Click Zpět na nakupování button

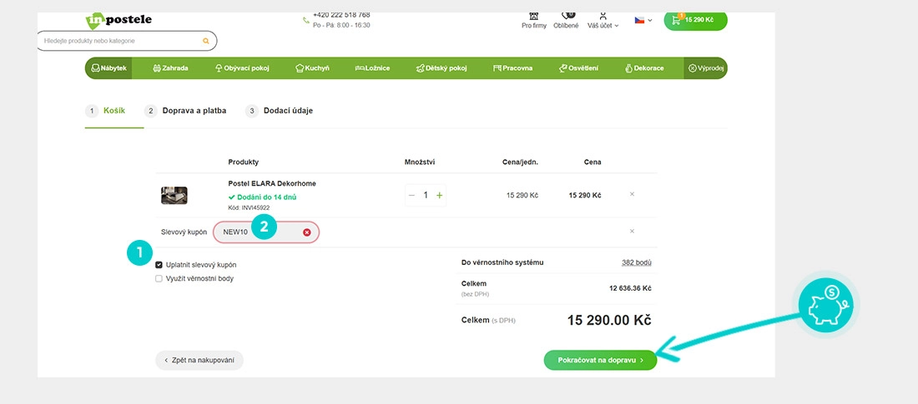[x=199, y=360]
